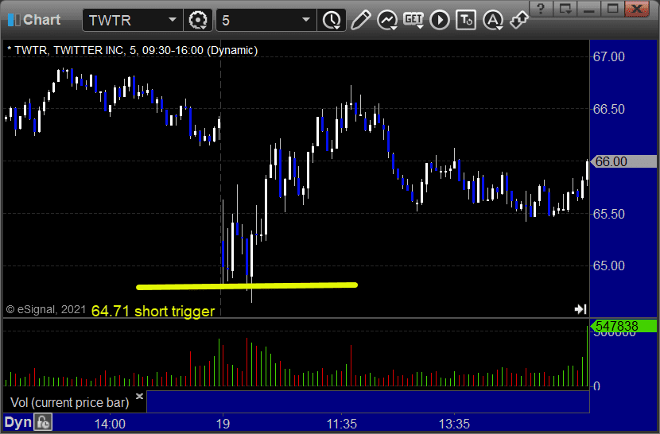Screen dimensions: 660x434
Task: Open the time template clock icon
Action: [x=332, y=20]
